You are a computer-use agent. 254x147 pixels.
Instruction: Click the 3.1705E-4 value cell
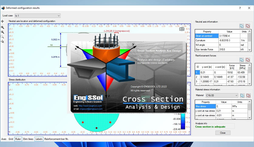tap(229, 36)
